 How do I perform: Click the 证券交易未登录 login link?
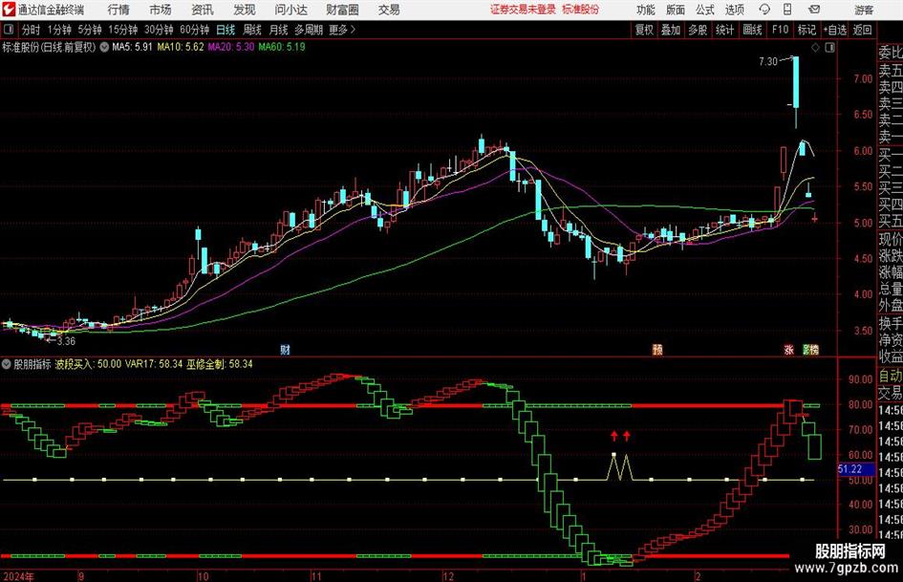click(x=523, y=10)
